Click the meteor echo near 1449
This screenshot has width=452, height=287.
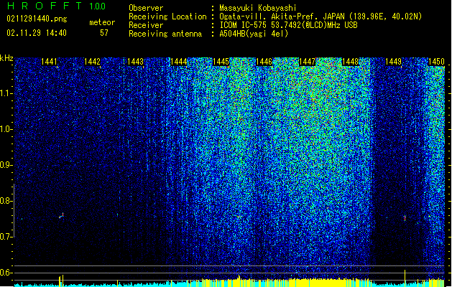coord(405,218)
